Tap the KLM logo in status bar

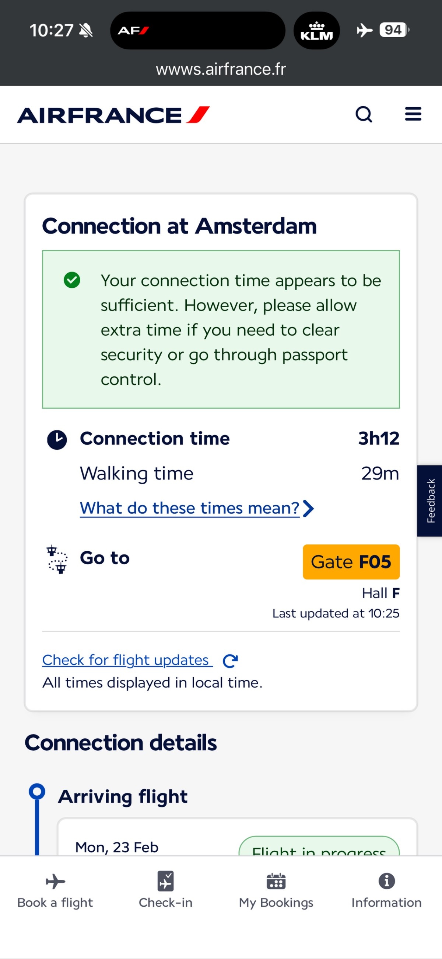[x=316, y=31]
